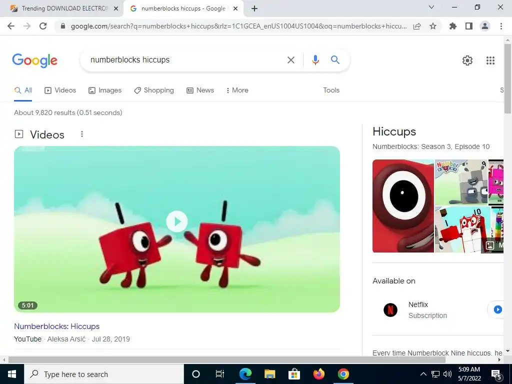
Task: Expand the More search filters menu
Action: (x=237, y=90)
